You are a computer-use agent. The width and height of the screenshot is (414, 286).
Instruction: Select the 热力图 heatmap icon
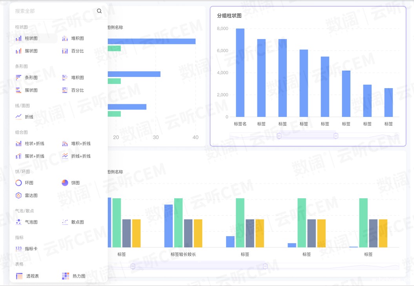click(66, 276)
